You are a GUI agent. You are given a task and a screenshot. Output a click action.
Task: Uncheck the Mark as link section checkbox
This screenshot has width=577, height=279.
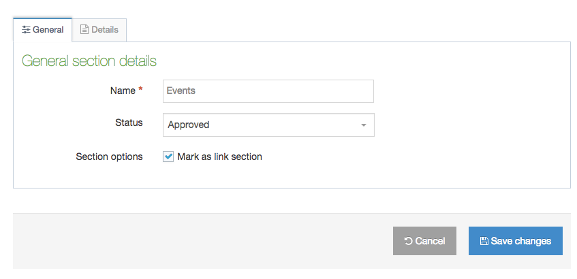168,157
